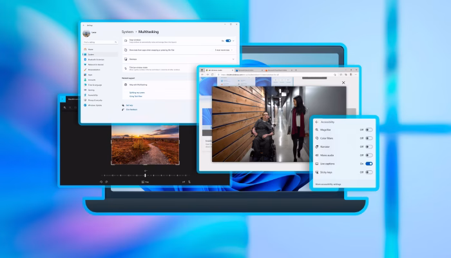Expand the Desktops settings section
Image resolution: width=451 pixels, height=258 pixels.
pos(233,59)
